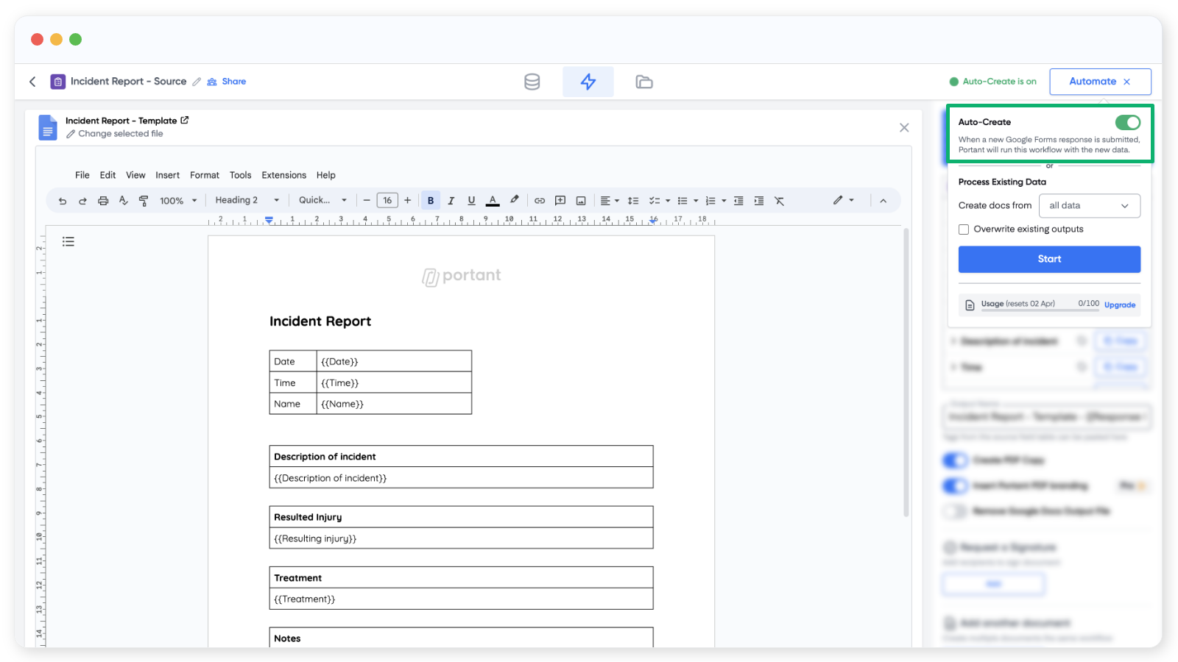The image size is (1178, 662).
Task: Click the print icon in toolbar
Action: tap(103, 201)
